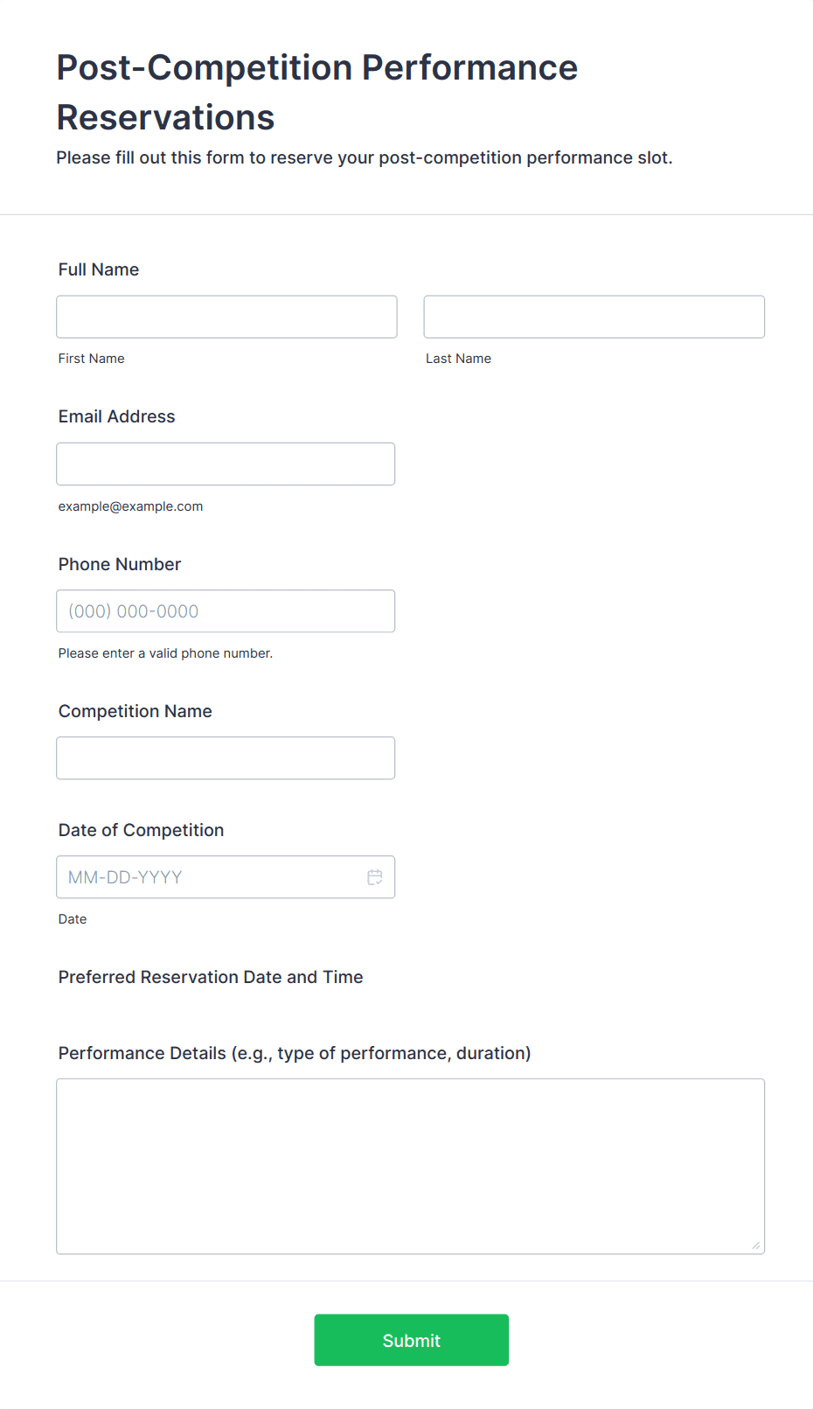Click the valid phone number hint text
Screen dimensions: 813x1409
tap(166, 653)
